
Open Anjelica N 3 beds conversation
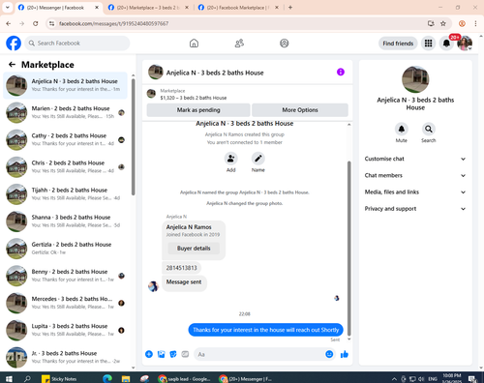(65, 85)
